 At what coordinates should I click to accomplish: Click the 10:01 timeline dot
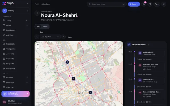coord(134,64)
